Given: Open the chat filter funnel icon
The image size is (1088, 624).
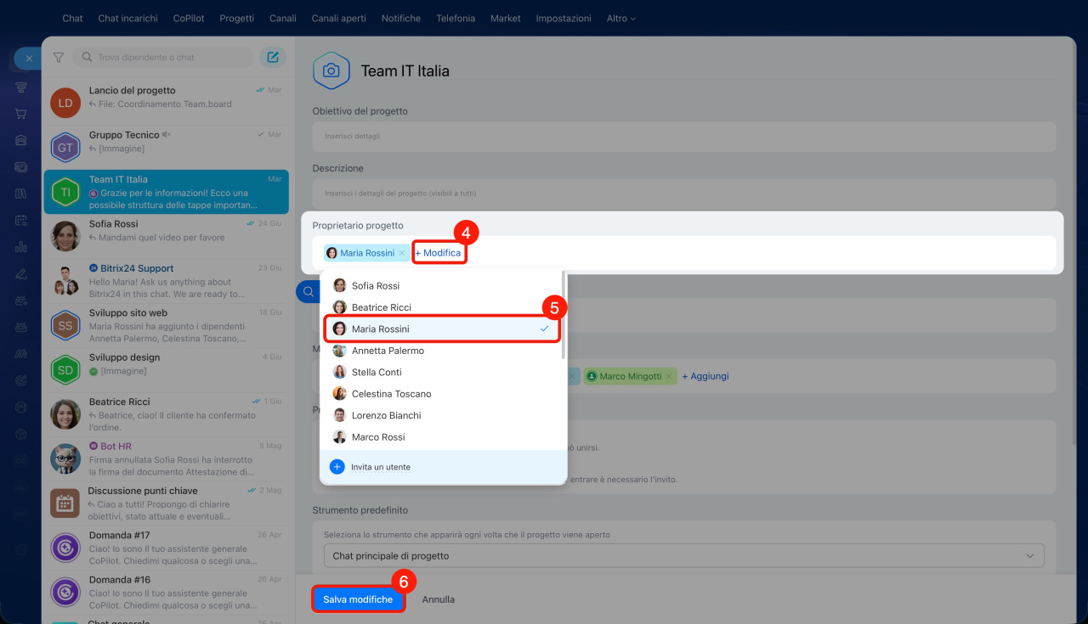Looking at the screenshot, I should coord(59,58).
